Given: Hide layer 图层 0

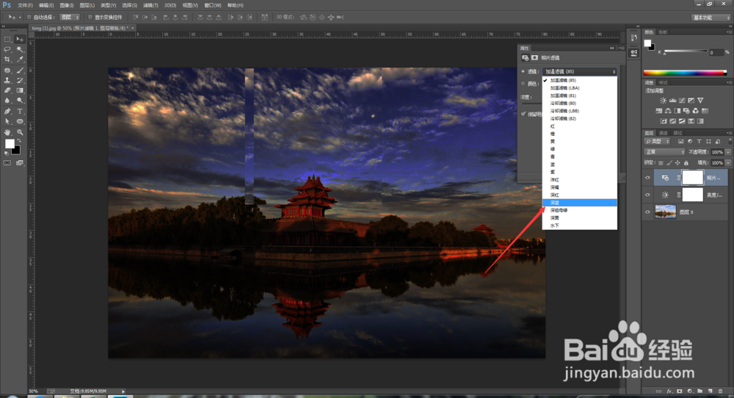Looking at the screenshot, I should click(x=648, y=212).
